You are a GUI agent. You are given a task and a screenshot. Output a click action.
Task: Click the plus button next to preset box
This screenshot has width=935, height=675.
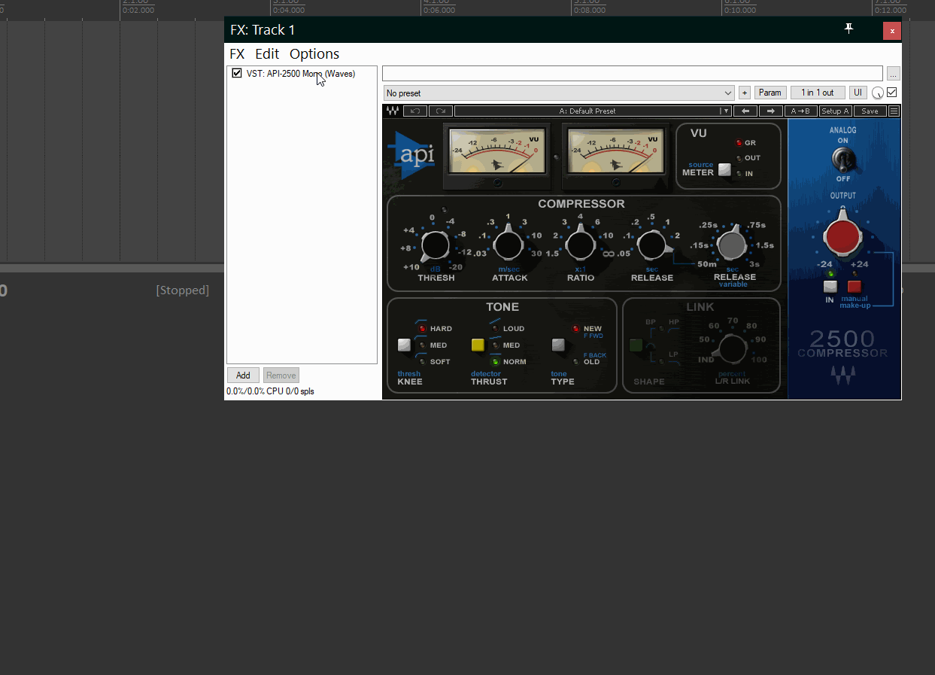click(x=745, y=93)
